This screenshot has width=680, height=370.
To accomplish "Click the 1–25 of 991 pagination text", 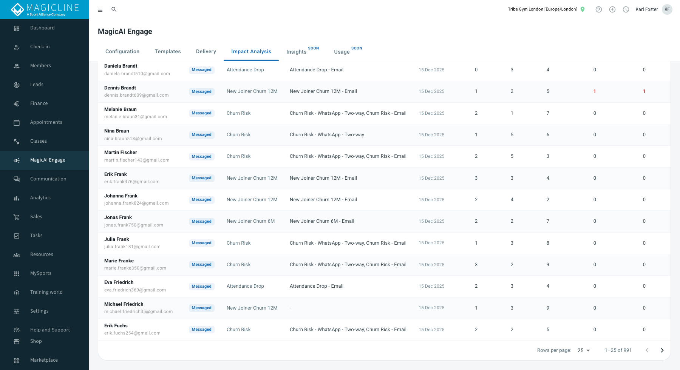I will (x=618, y=350).
